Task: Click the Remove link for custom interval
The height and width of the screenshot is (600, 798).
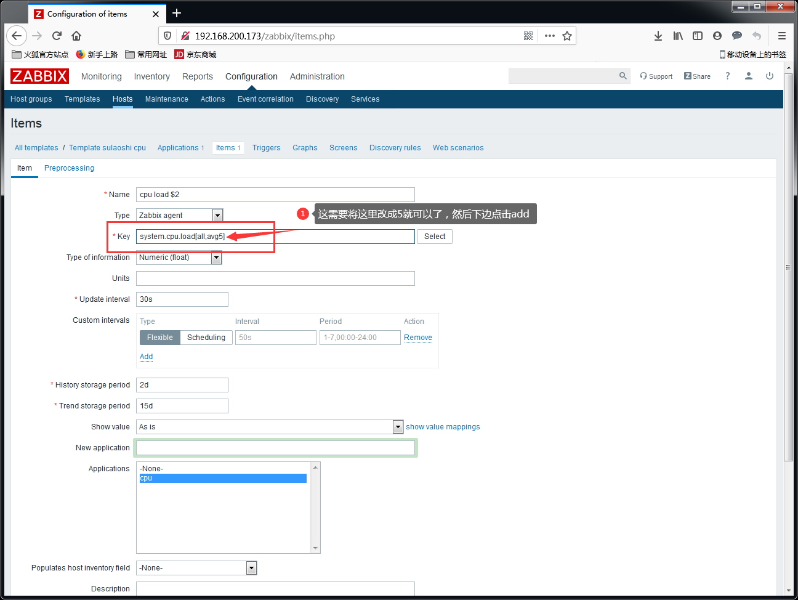Action: (418, 338)
